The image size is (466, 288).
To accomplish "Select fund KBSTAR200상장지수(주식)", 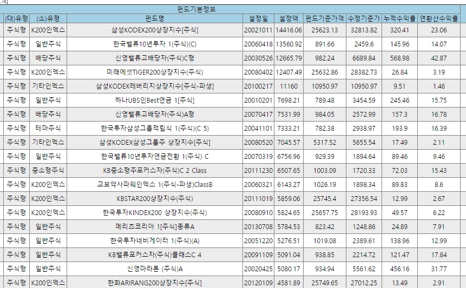I will pyautogui.click(x=155, y=198).
